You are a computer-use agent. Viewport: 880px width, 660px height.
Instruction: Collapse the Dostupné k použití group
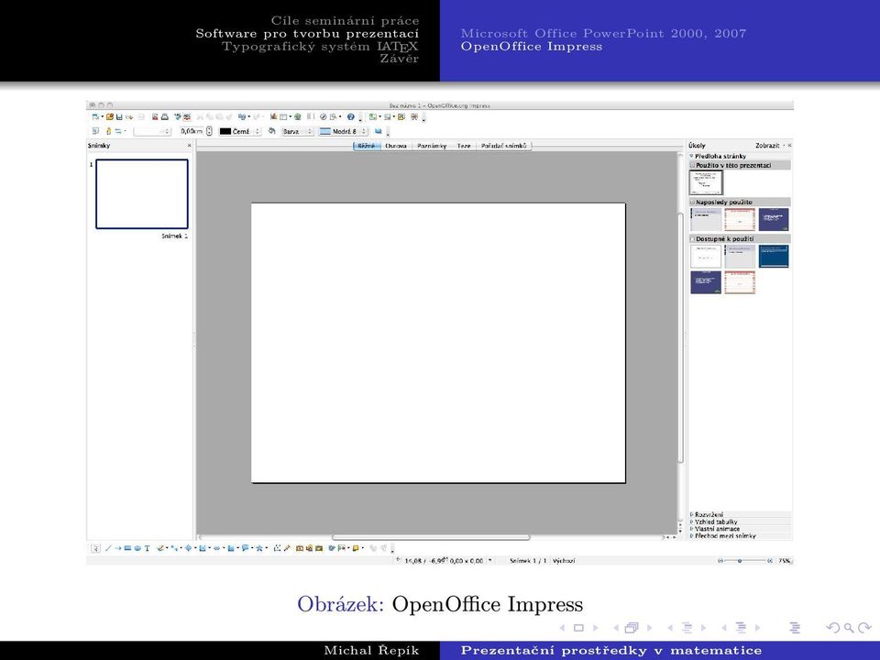point(693,238)
